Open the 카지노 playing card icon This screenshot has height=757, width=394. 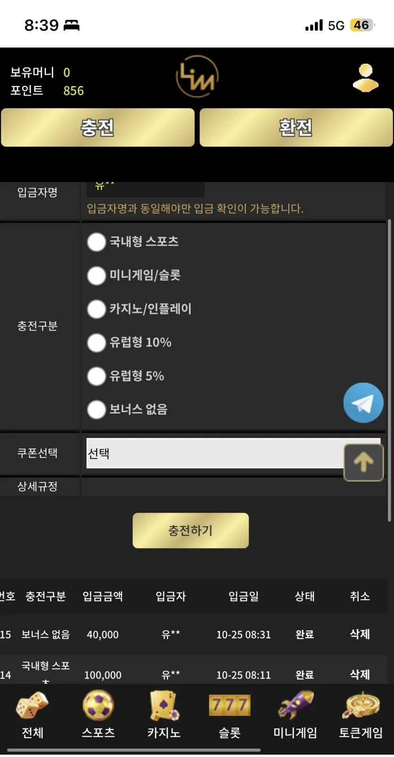coord(164,705)
